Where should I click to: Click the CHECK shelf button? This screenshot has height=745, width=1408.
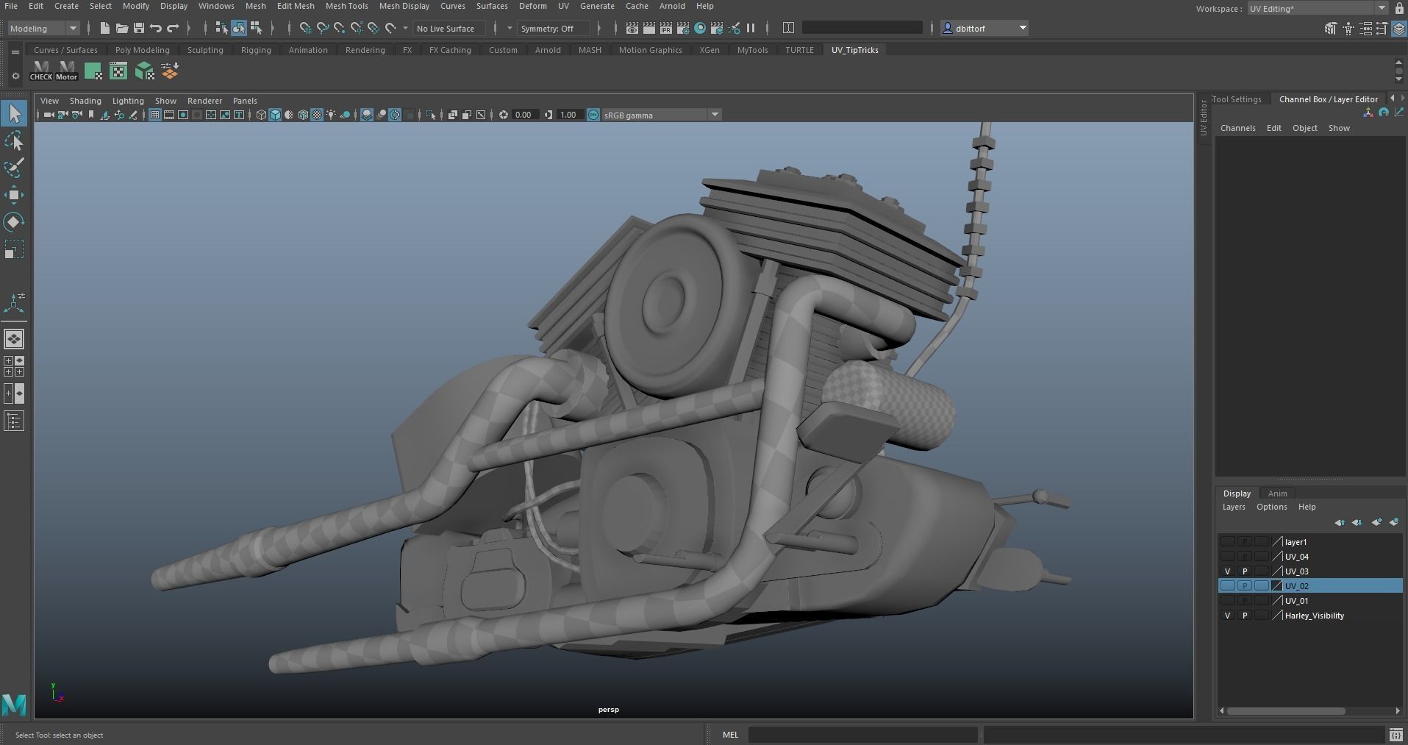pyautogui.click(x=41, y=71)
